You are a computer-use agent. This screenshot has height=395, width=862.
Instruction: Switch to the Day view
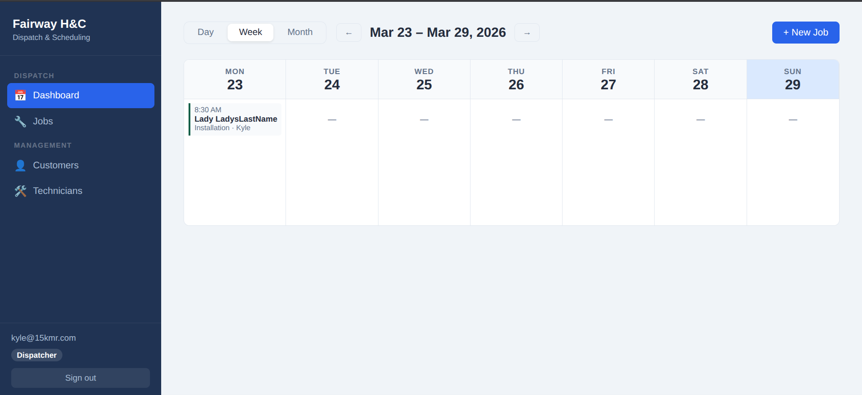click(x=206, y=32)
